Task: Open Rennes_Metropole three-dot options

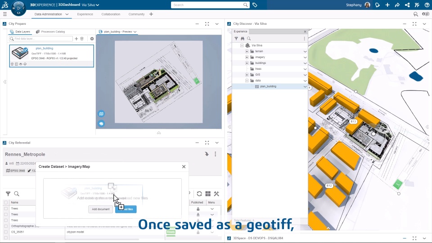Action: point(216,154)
